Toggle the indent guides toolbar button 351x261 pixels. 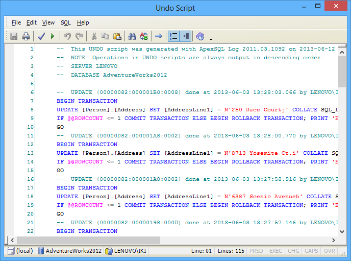(x=185, y=36)
